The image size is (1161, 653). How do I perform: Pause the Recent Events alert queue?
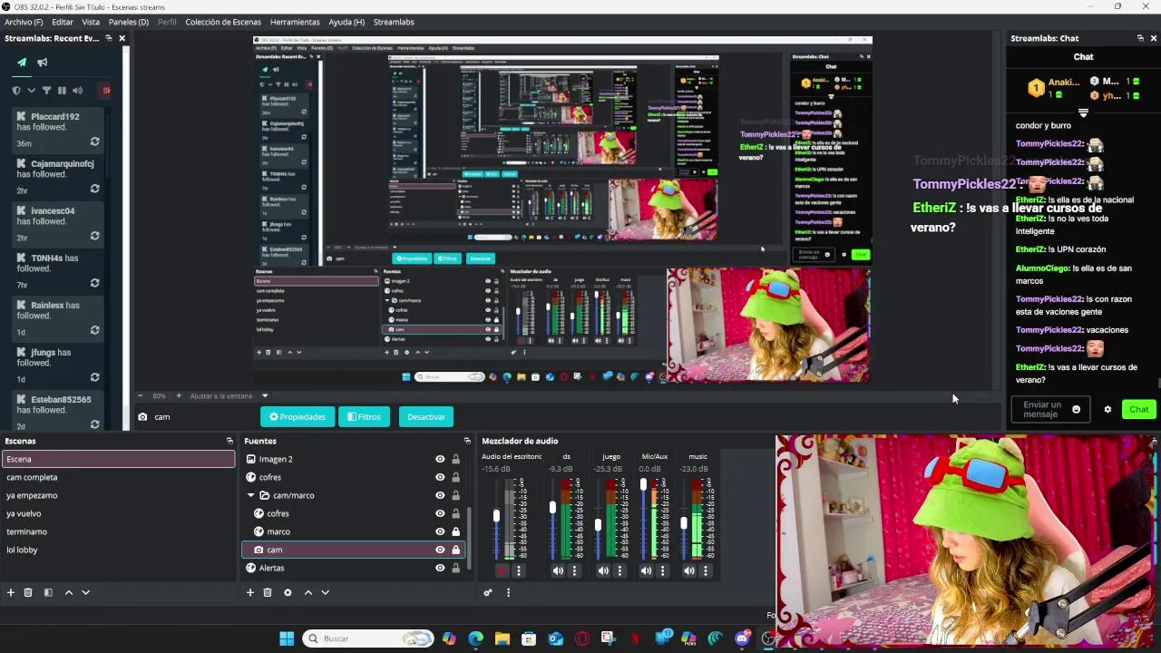62,91
